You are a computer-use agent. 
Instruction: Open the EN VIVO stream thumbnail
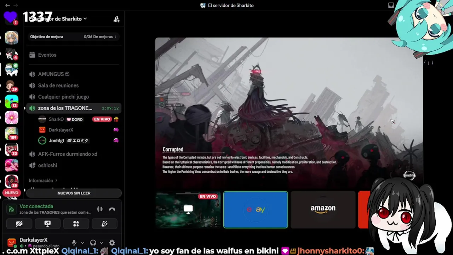pos(188,210)
